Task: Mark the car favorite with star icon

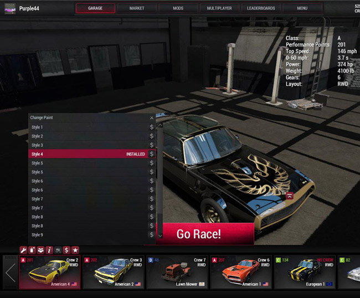Action: pyautogui.click(x=75, y=250)
